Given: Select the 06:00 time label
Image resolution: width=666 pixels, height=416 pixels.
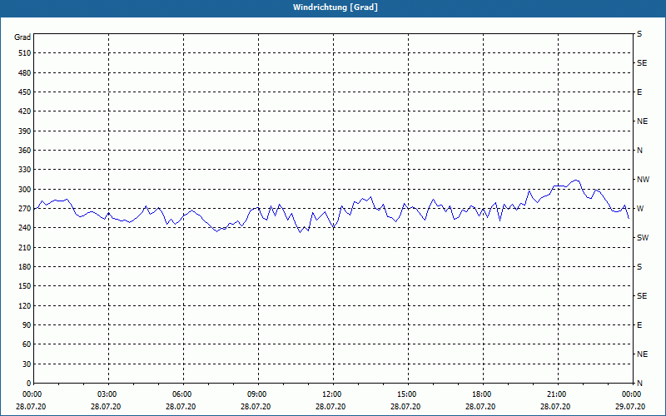Looking at the screenshot, I should click(183, 394).
